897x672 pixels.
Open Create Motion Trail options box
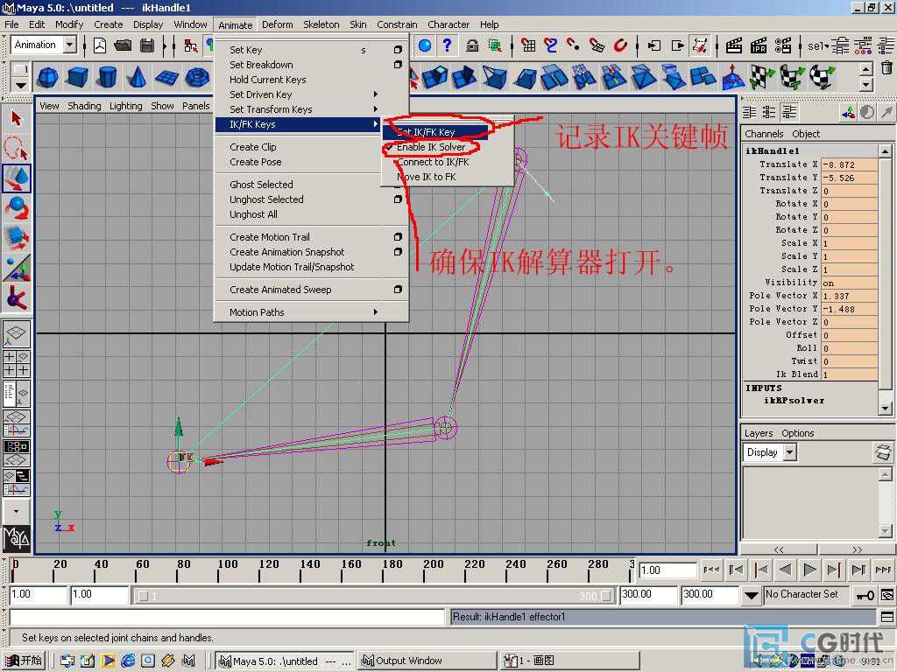398,236
